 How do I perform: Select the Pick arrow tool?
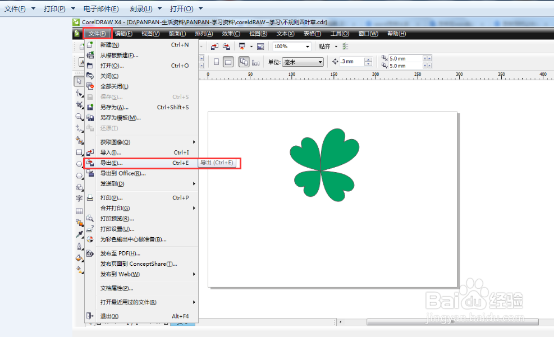[x=79, y=81]
